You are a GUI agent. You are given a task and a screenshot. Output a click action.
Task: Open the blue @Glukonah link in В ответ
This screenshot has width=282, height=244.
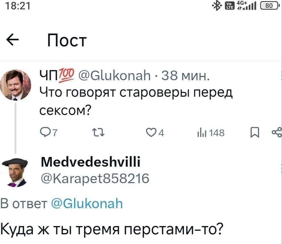(87, 204)
